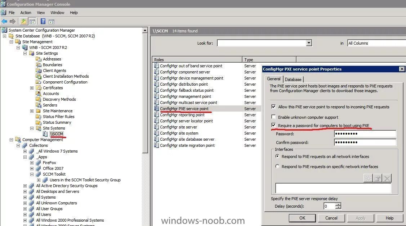This screenshot has height=226, width=406.
Task: Click the ConfigMgr distribution point role icon
Action: click(x=156, y=84)
